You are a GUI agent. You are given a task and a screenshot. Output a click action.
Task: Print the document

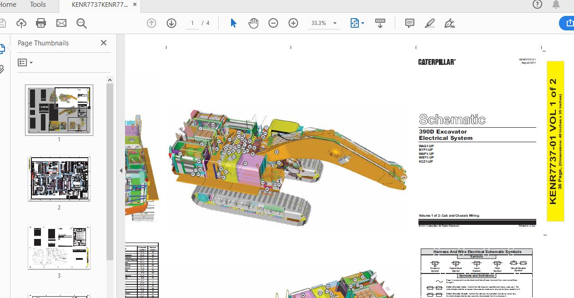pos(41,23)
